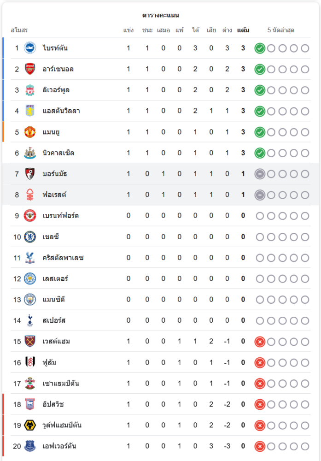Image resolution: width=321 pixels, height=461 pixels.
Task: Click the Newcastle club crest icon
Action: (x=30, y=153)
